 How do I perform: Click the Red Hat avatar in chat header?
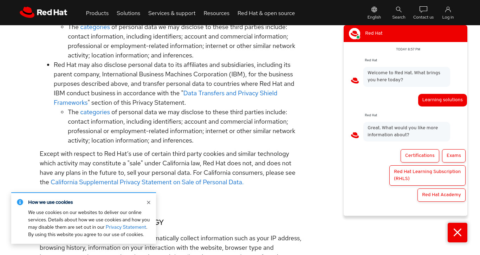pyautogui.click(x=355, y=34)
